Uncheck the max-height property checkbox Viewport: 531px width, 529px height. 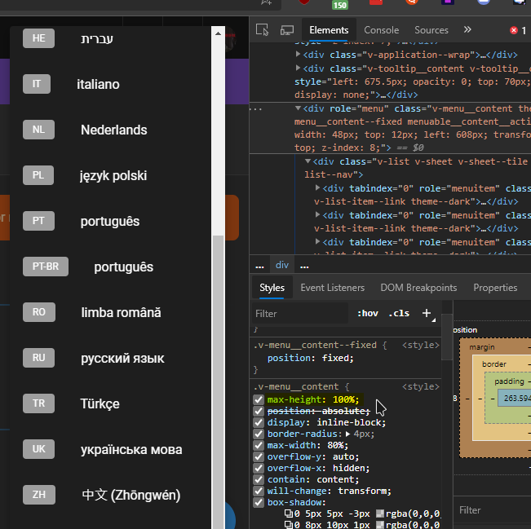coord(259,399)
